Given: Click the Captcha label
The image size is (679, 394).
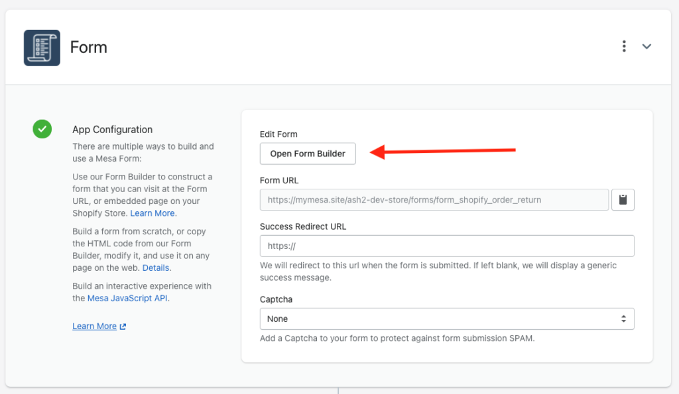Looking at the screenshot, I should (x=276, y=299).
